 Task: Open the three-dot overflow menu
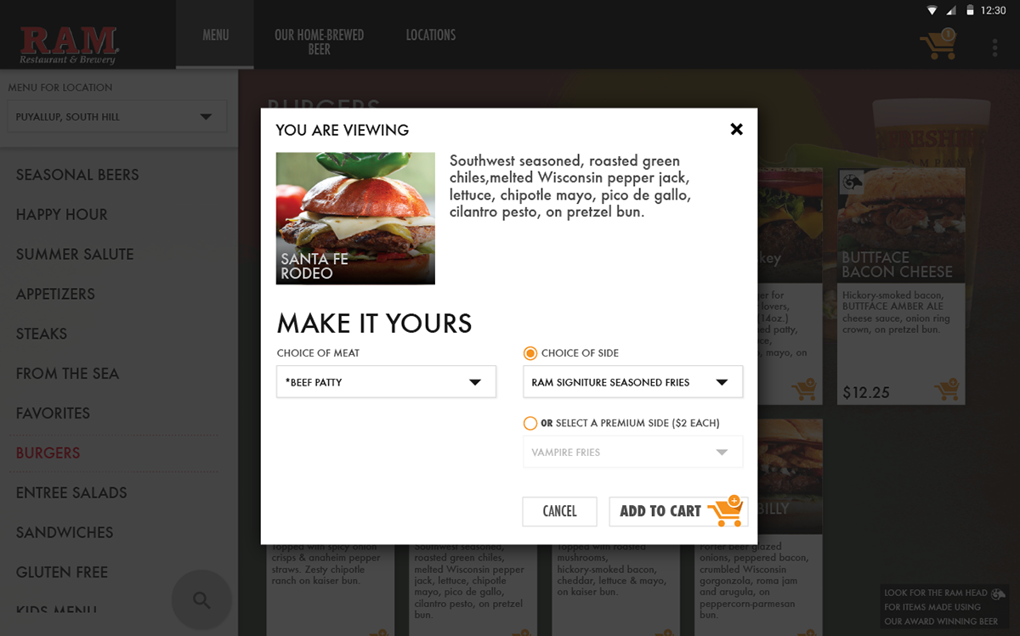(994, 47)
